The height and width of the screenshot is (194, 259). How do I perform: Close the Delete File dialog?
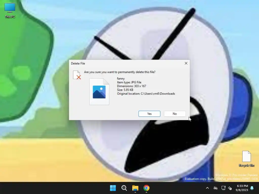point(186,63)
